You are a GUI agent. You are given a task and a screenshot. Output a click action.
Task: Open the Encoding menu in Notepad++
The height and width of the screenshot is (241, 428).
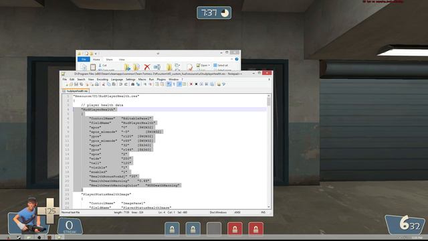(102, 79)
